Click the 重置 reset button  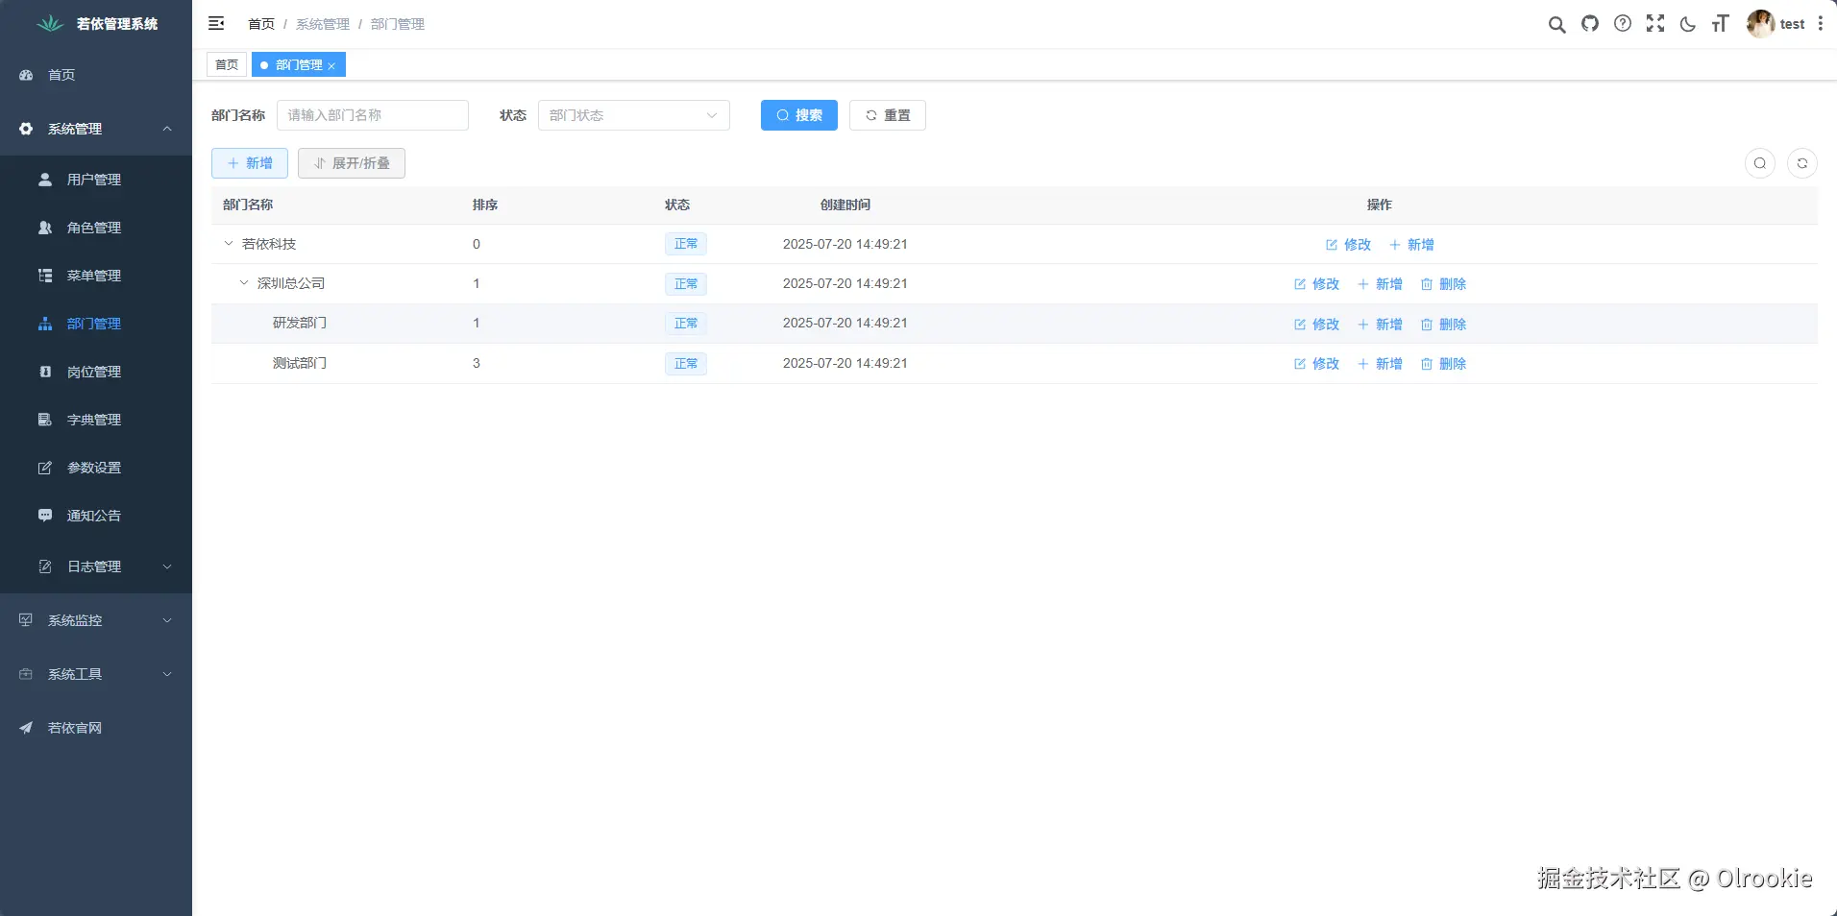888,115
